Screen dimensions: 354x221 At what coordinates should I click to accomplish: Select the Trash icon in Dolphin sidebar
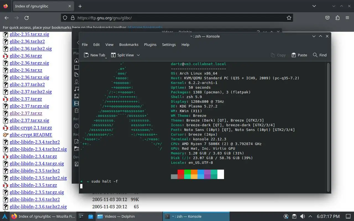coord(77,110)
